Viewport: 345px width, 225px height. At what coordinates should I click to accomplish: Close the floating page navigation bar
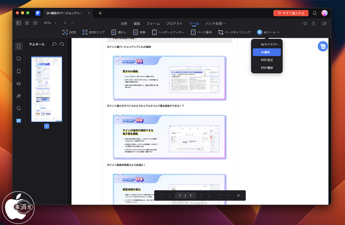pos(238,195)
